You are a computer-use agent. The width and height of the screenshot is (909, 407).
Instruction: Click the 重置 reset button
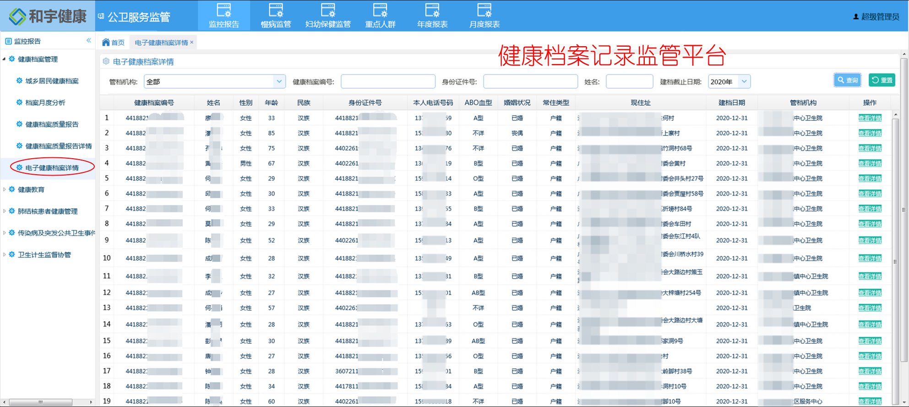(x=882, y=80)
